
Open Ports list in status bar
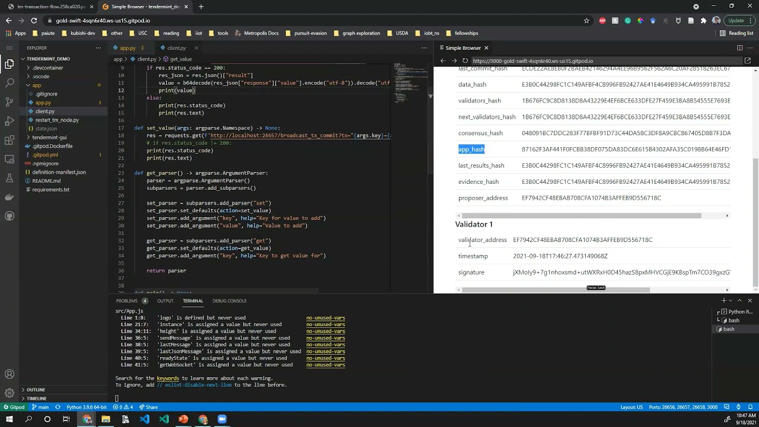[683, 407]
